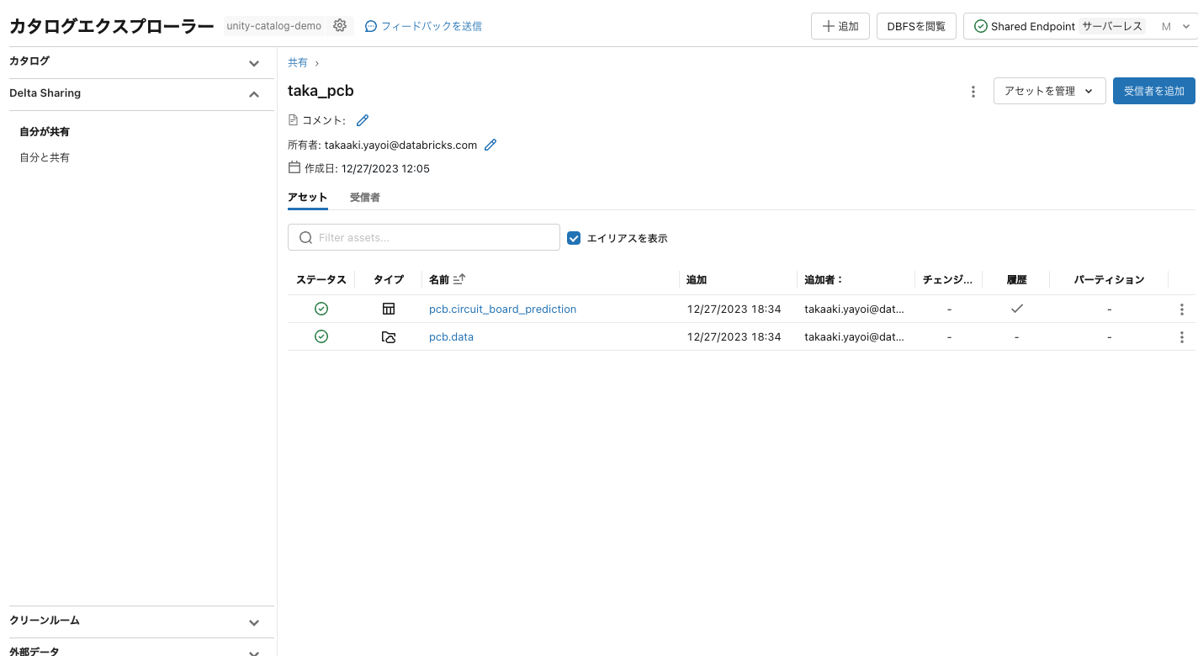Open the pcb.circuit_board_prediction link
The image size is (1198, 656).
coord(502,308)
